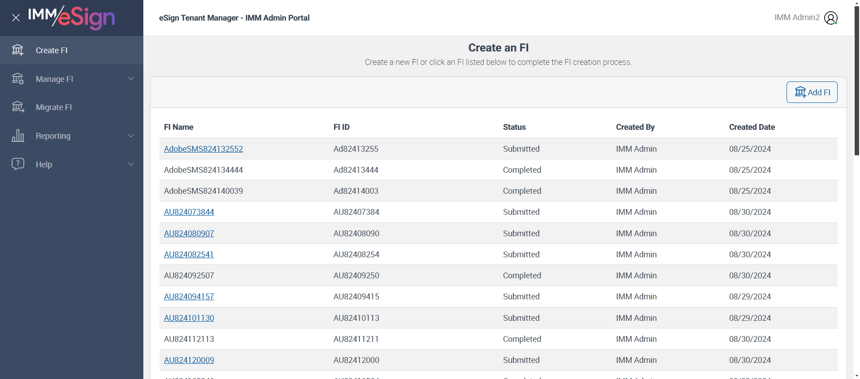
Task: Click FI ID AU82410113
Action: [357, 318]
